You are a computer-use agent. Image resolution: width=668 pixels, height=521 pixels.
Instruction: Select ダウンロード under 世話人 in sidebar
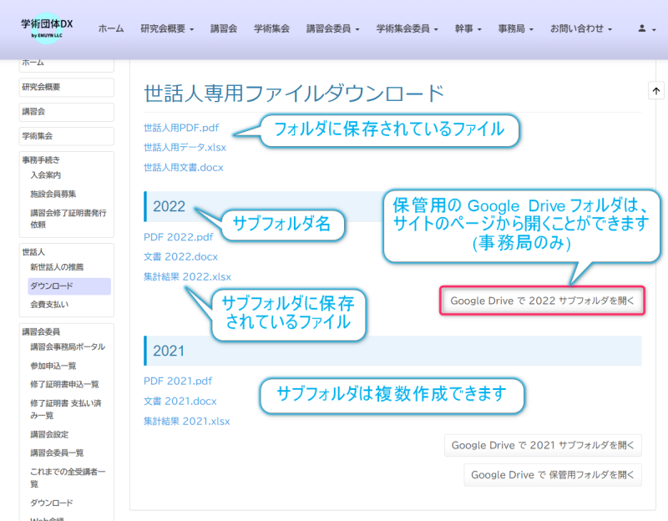click(52, 286)
